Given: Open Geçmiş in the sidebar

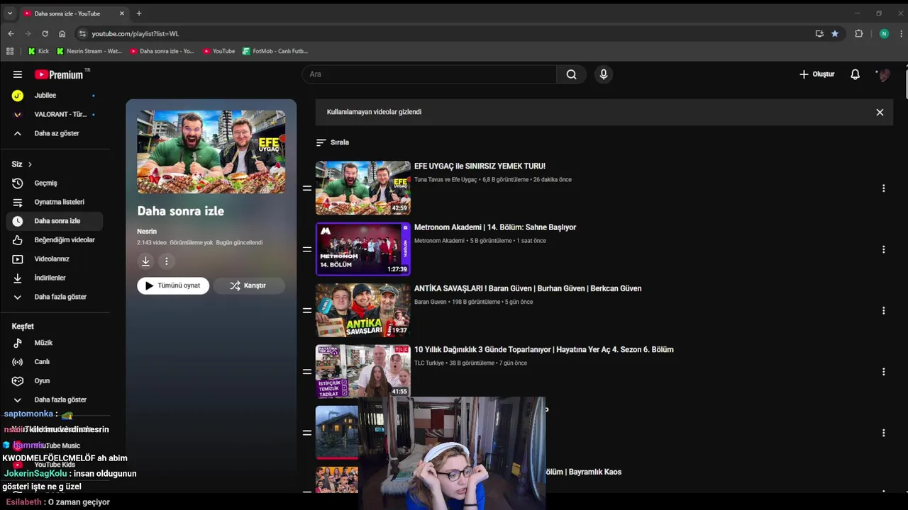Looking at the screenshot, I should click(x=54, y=183).
